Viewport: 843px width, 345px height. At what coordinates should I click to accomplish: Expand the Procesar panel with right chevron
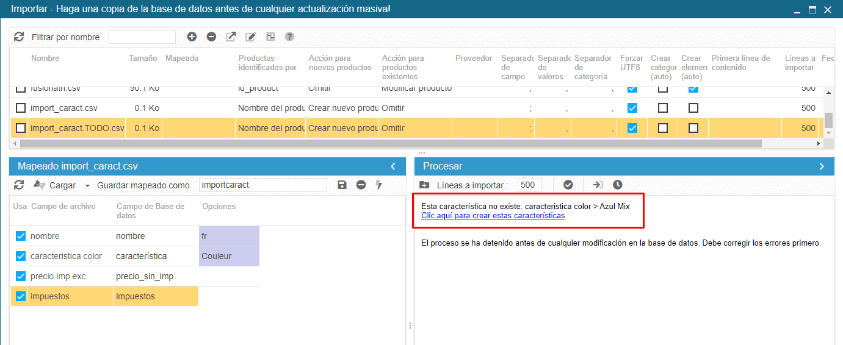coord(822,166)
